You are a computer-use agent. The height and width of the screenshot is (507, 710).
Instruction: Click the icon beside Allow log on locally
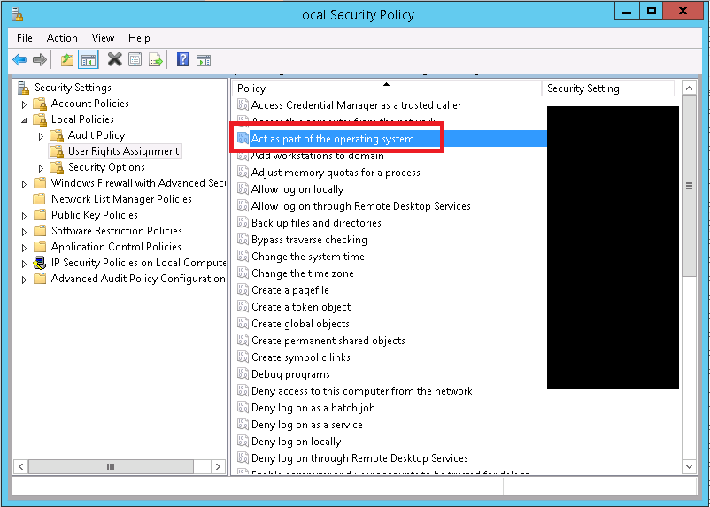point(243,189)
